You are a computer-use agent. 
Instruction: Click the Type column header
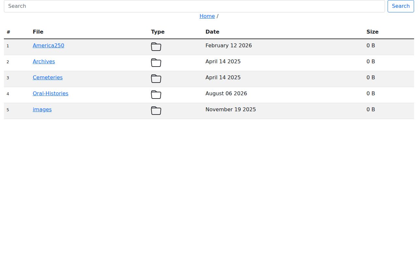(x=158, y=32)
